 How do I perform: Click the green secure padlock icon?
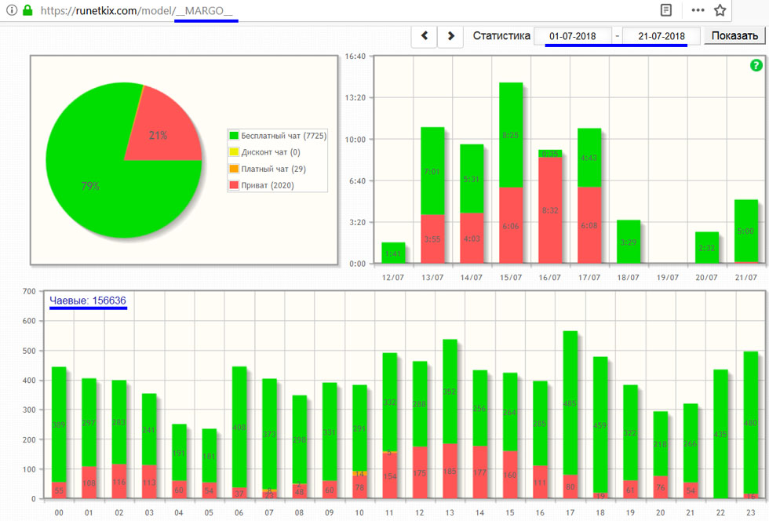tap(27, 11)
